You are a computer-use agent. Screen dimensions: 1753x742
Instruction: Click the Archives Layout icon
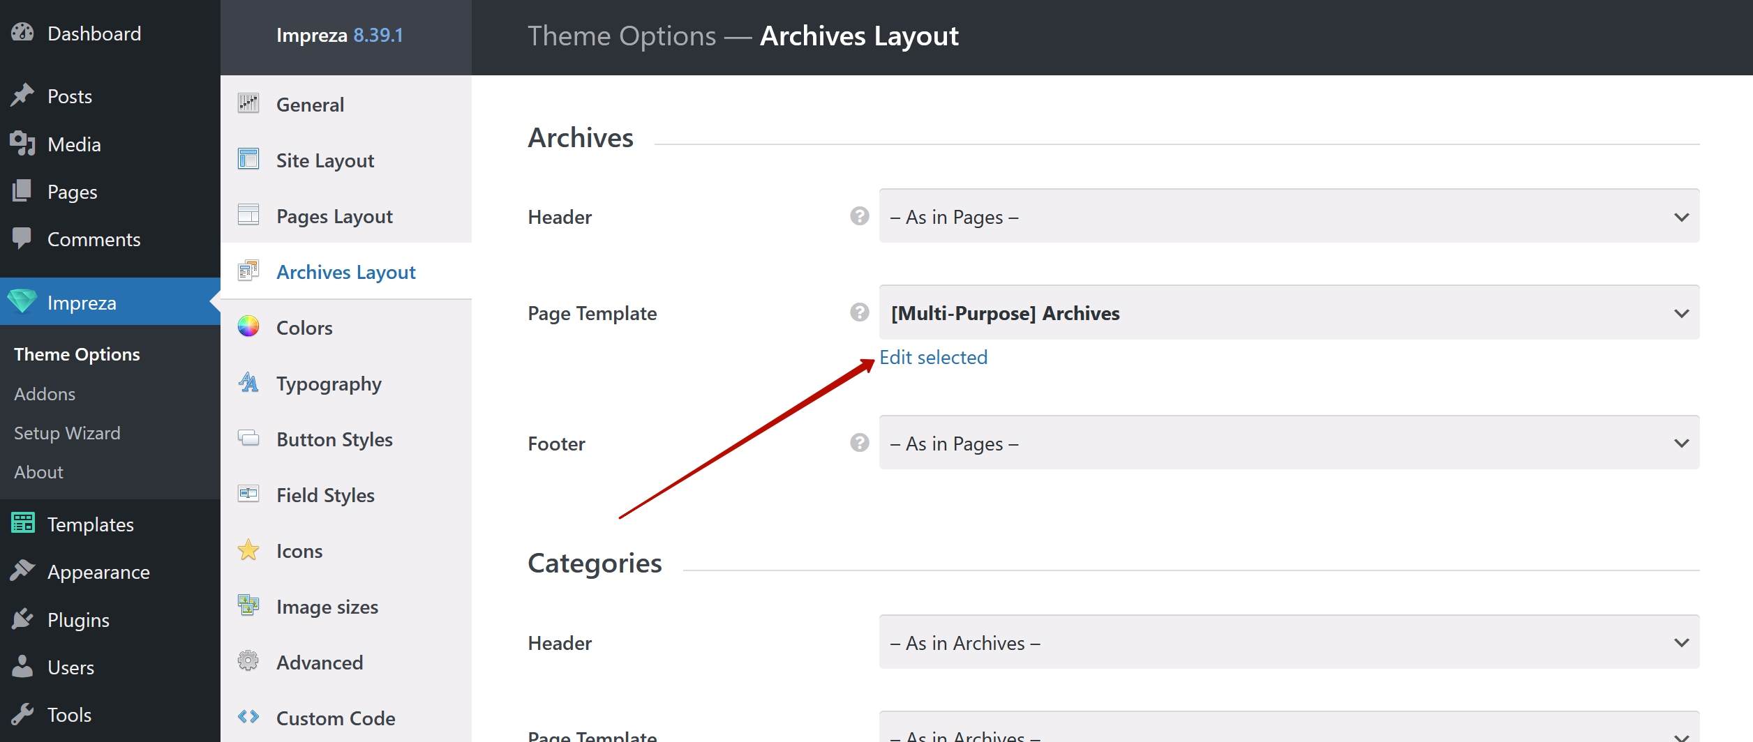tap(248, 271)
